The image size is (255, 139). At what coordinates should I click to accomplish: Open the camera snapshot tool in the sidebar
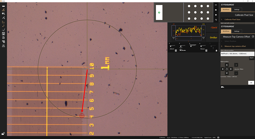point(3,14)
